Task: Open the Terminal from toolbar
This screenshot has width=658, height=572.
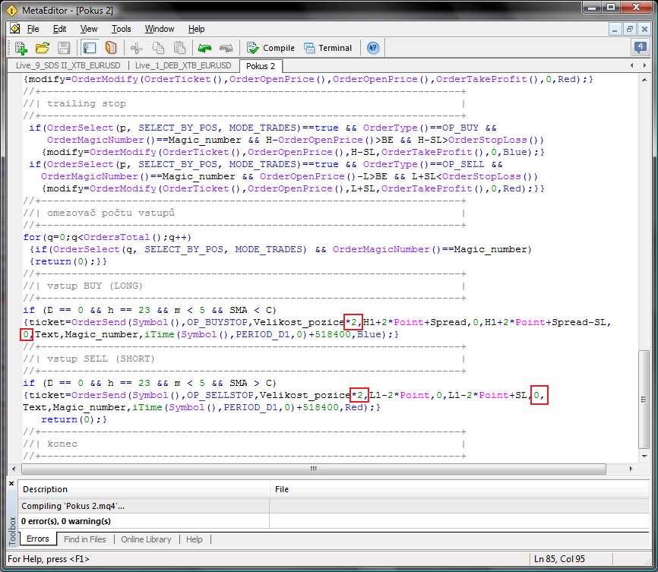Action: coord(327,48)
